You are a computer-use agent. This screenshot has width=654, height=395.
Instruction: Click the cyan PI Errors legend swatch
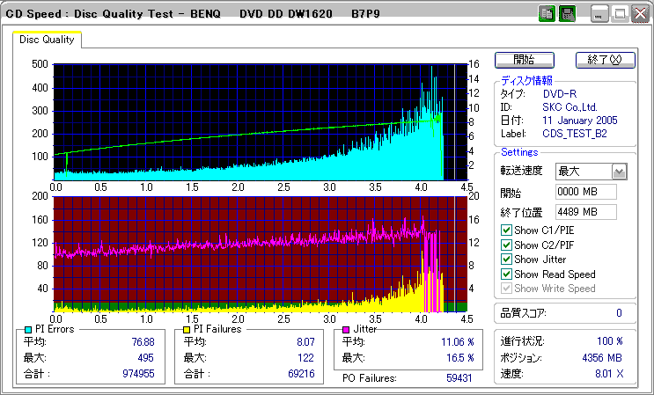28,330
